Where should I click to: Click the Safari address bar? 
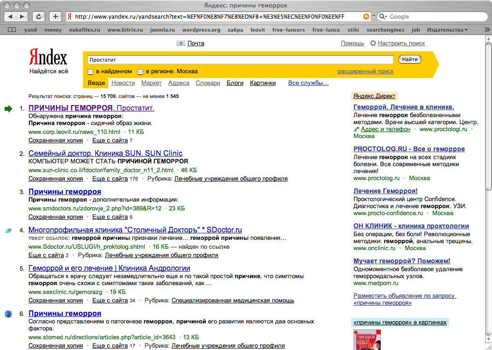tap(218, 17)
